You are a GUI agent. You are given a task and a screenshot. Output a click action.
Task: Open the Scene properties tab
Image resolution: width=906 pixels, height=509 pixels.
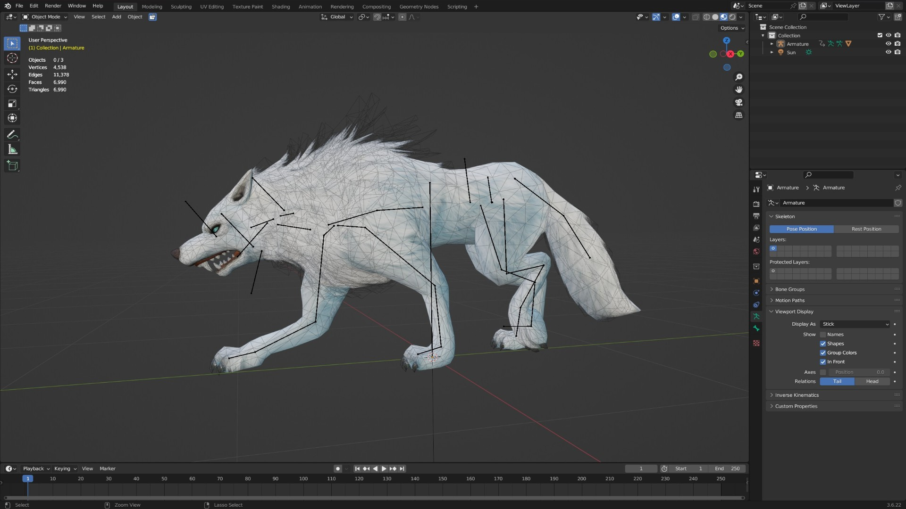pos(756,239)
